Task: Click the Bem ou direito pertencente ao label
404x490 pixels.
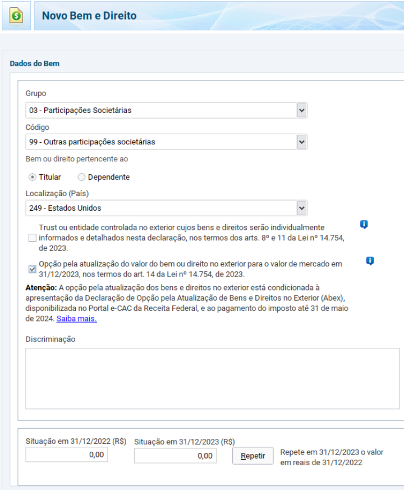Action: (77, 159)
